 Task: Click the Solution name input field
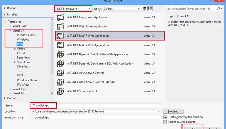[x=96, y=117]
